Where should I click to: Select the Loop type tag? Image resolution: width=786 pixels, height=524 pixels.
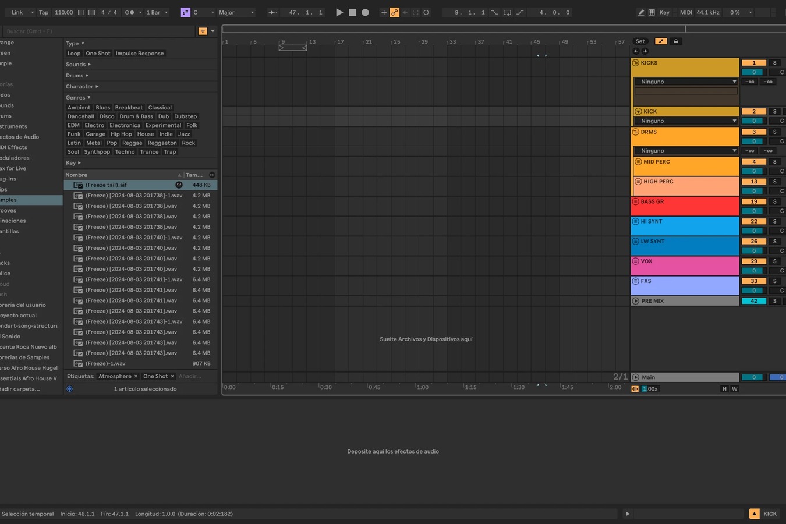pos(74,54)
